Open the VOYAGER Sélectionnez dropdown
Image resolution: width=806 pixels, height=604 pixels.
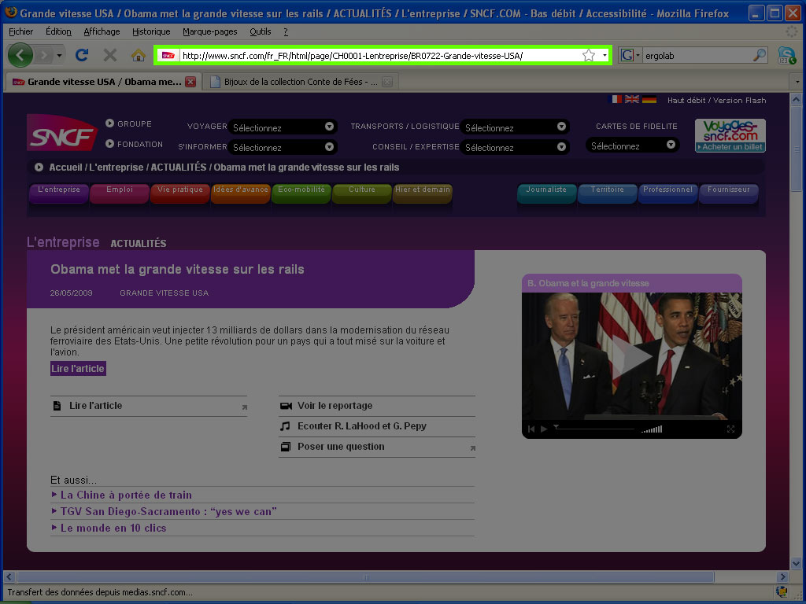point(283,127)
